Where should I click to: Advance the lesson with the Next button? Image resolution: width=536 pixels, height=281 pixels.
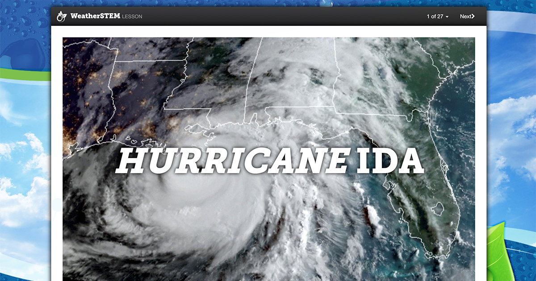pyautogui.click(x=467, y=16)
